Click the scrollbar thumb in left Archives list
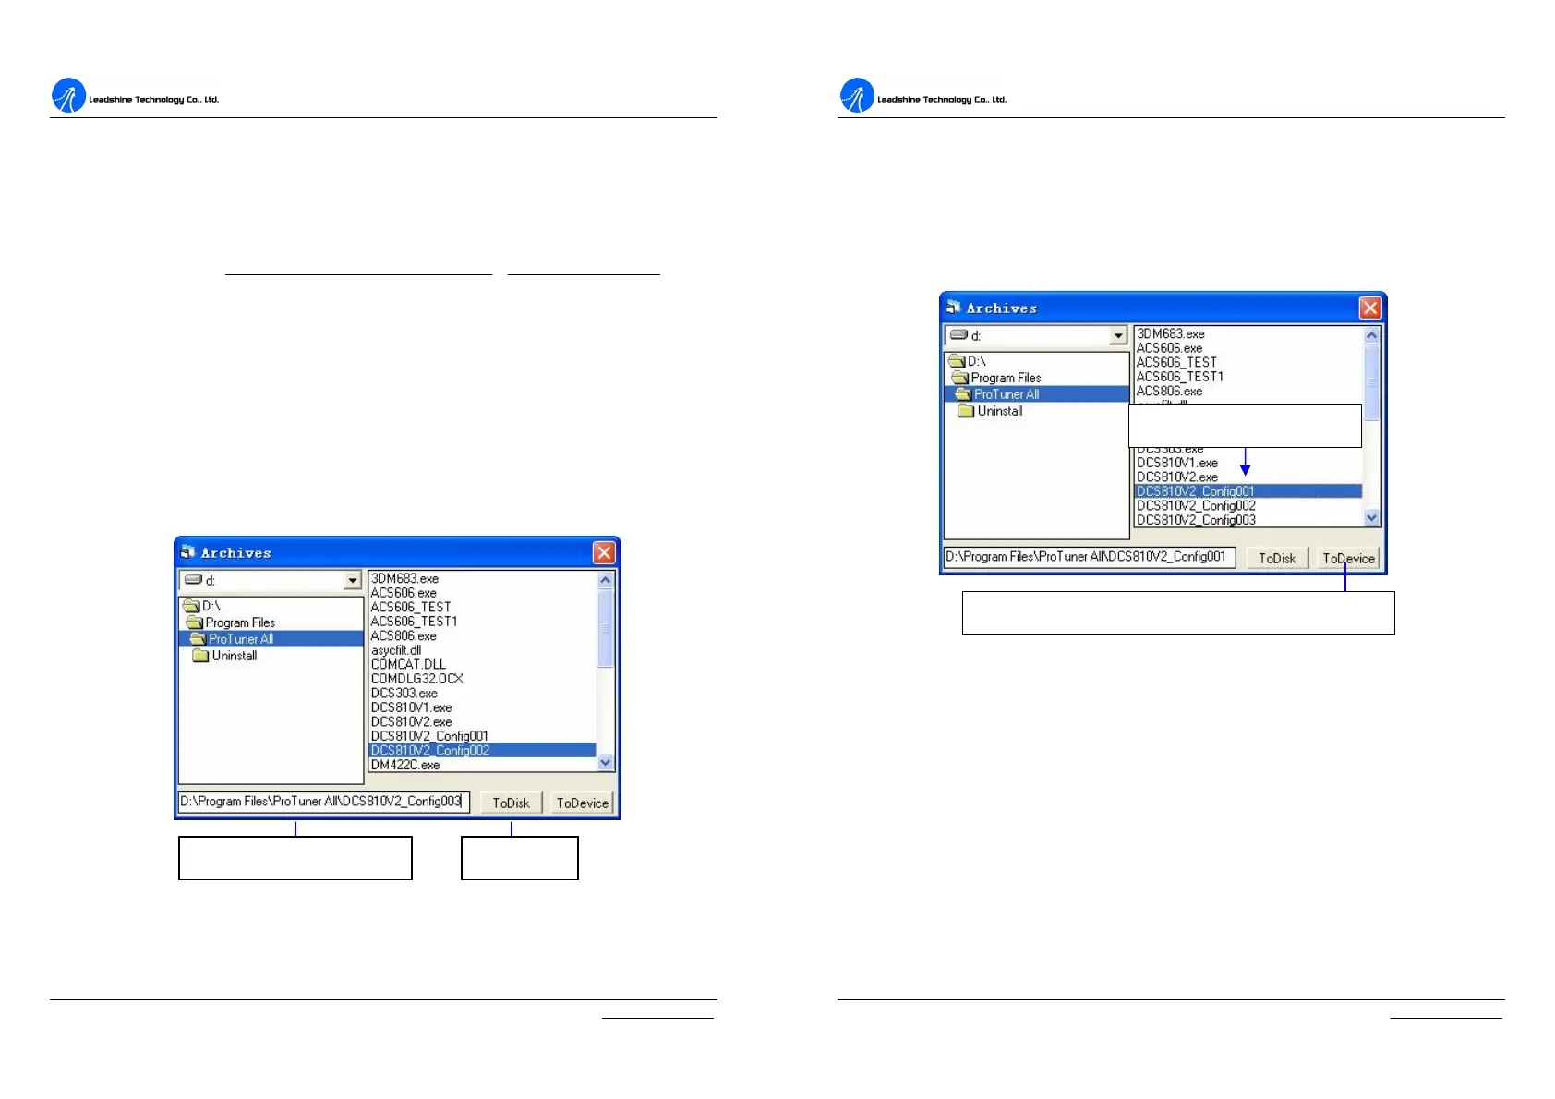The image size is (1555, 1099). tap(606, 628)
